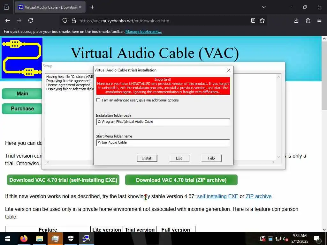The height and width of the screenshot is (245, 327).
Task: Open the Windows Start menu
Action: [x=8, y=239]
